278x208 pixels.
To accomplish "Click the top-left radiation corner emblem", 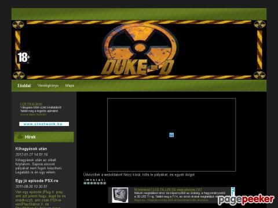I will (x=18, y=25).
